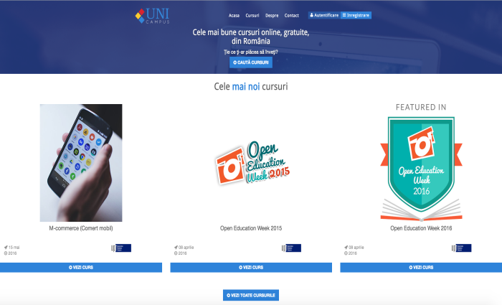Viewport: 502px width, 305px height.
Task: Click Vezi curs for Open Education Week 2016
Action: click(421, 268)
